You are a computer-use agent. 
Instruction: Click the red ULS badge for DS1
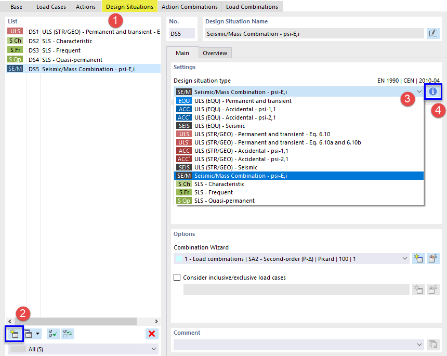(x=15, y=31)
